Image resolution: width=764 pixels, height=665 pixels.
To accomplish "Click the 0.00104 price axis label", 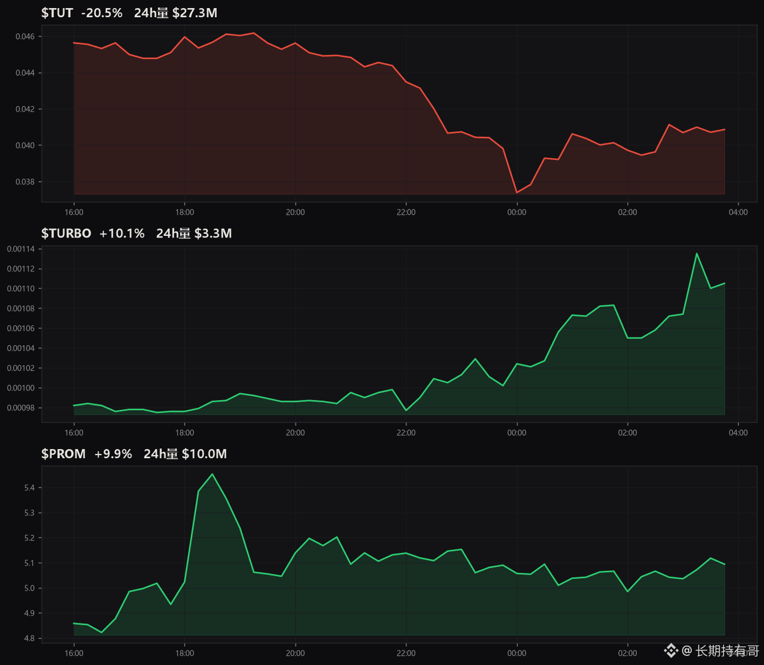I will 21,348.
